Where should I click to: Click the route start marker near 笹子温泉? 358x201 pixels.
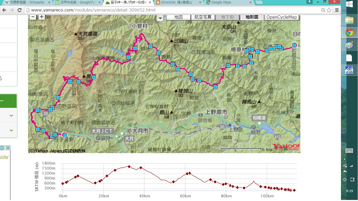65,135
